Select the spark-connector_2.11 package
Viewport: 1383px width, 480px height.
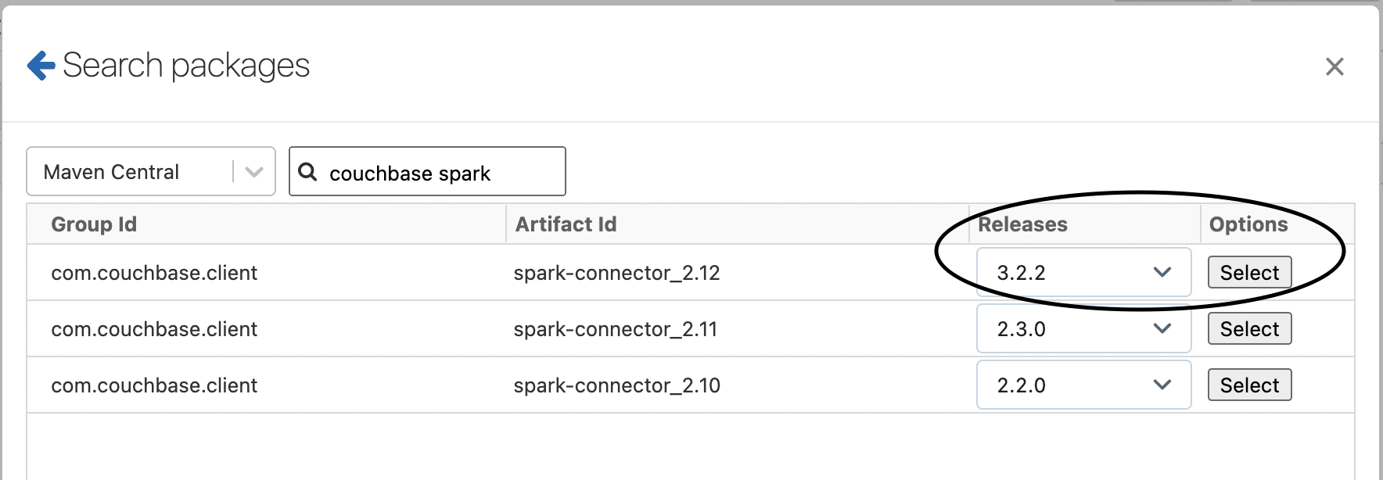tap(1248, 328)
